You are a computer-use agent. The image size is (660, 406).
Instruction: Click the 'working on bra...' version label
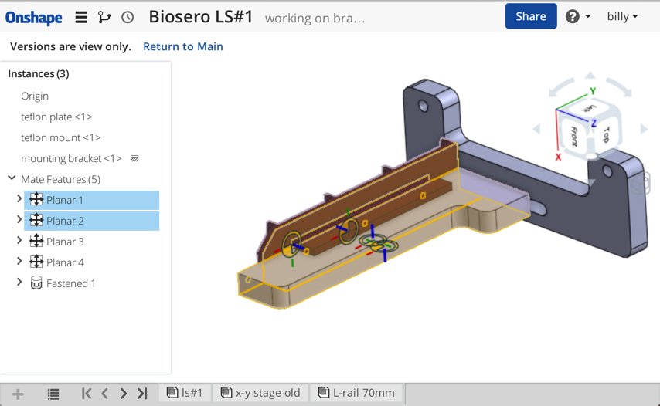[x=315, y=18]
